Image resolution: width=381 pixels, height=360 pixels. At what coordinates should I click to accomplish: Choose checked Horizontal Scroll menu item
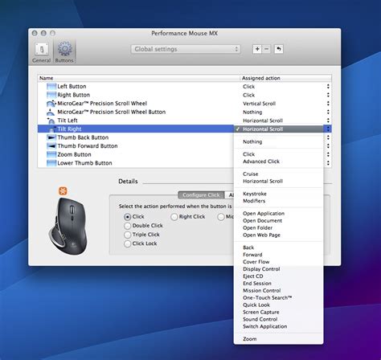[279, 129]
